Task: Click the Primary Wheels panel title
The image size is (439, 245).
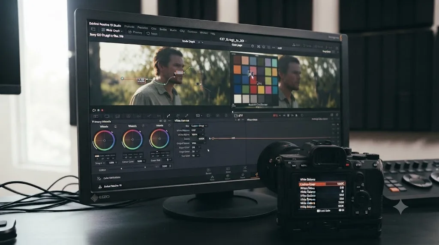Action: [101, 122]
